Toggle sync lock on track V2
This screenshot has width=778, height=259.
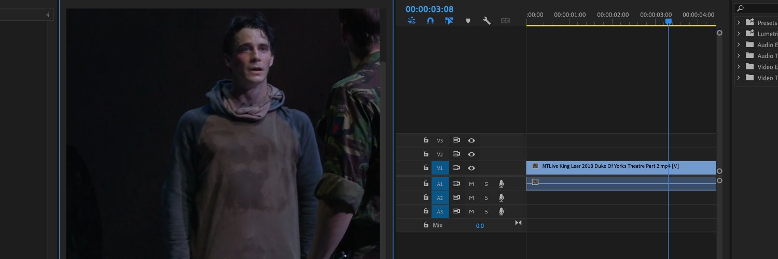(457, 154)
